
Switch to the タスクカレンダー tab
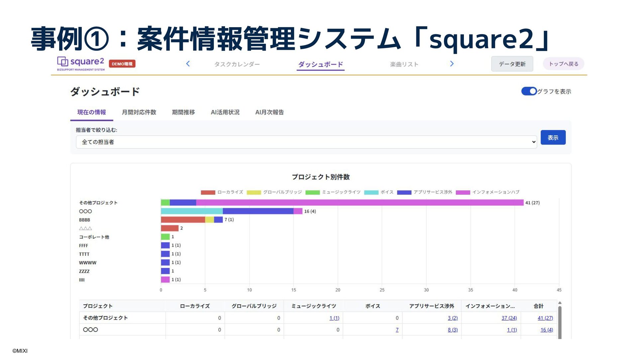coord(237,64)
